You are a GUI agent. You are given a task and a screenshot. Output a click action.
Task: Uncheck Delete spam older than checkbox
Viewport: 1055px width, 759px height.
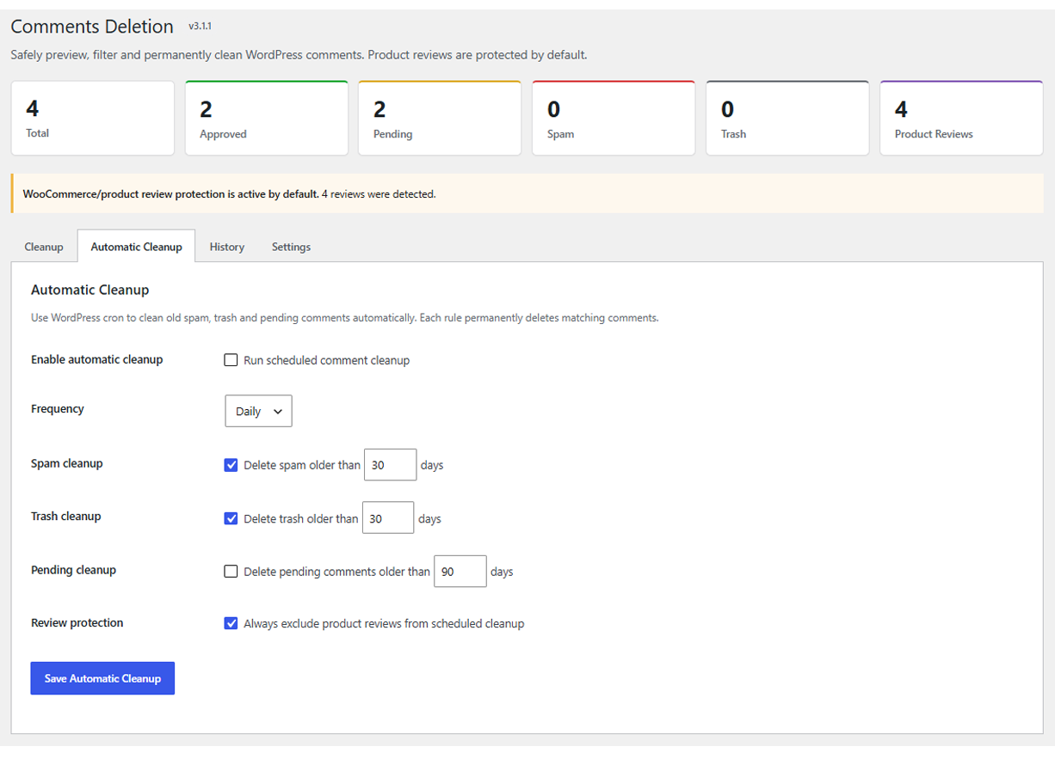(231, 465)
